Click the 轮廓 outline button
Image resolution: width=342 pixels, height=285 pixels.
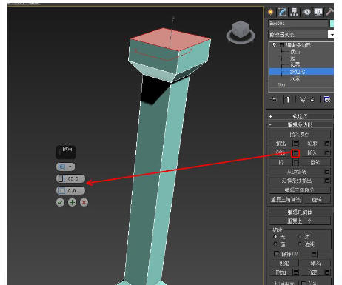click(x=312, y=144)
